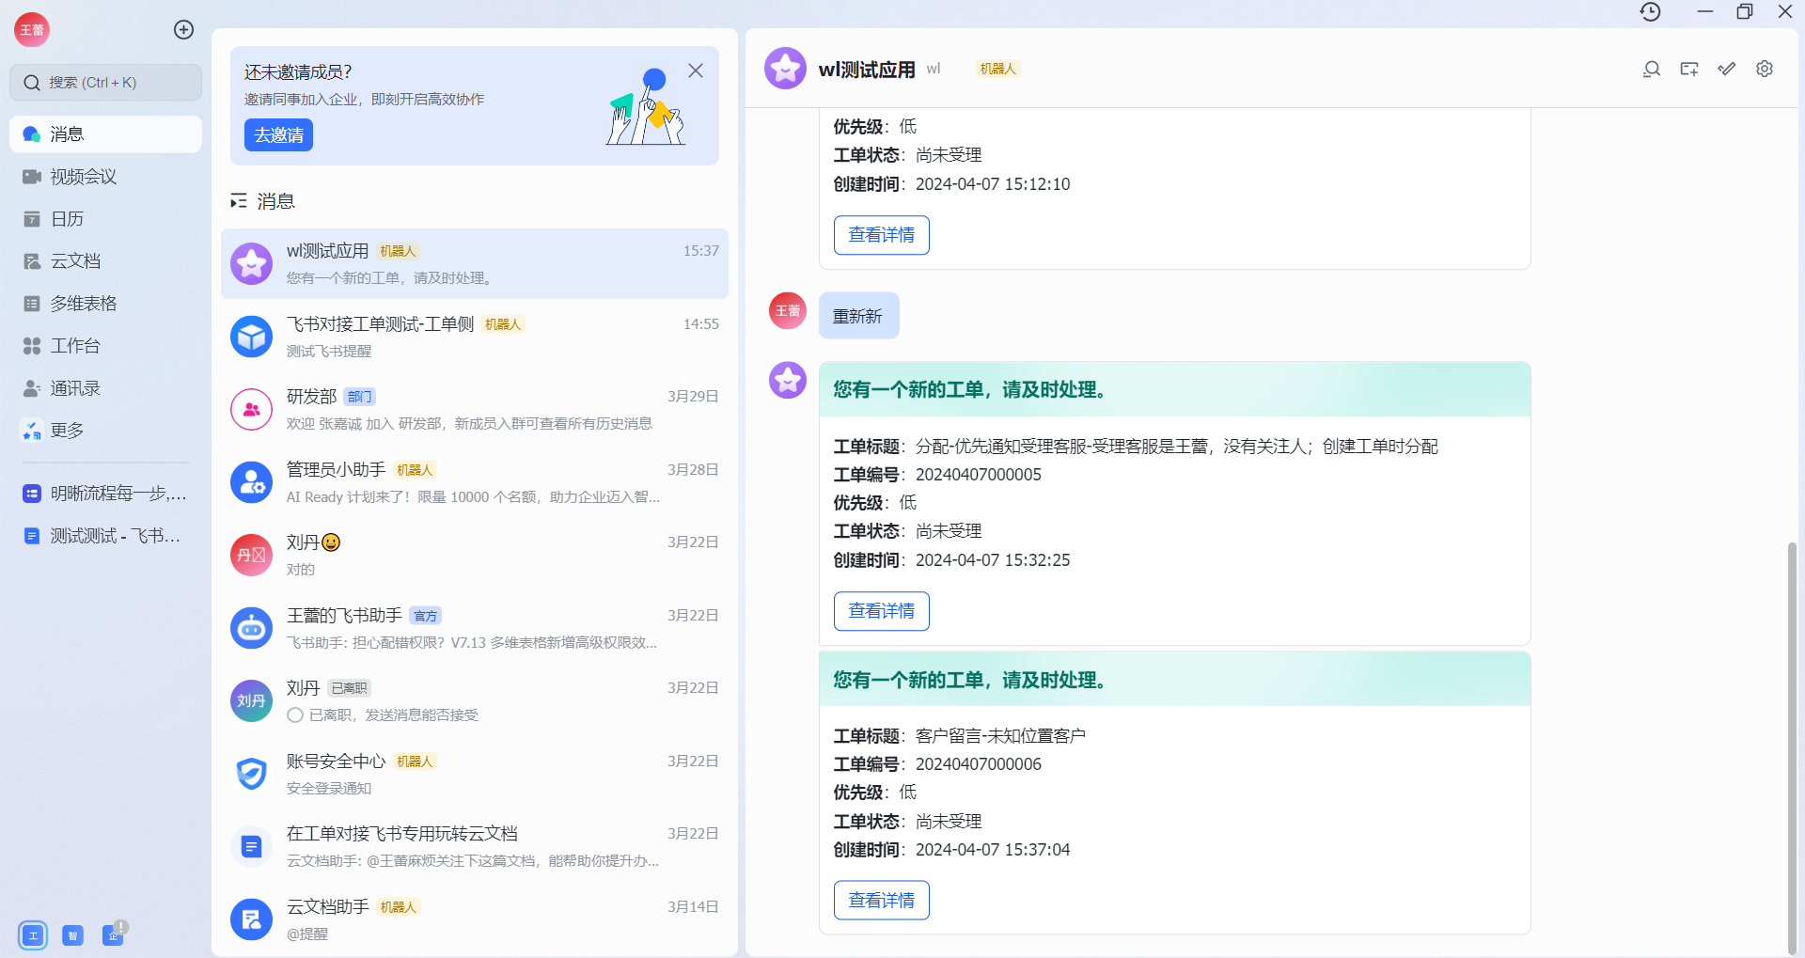Open 云文档助手 conversation
The width and height of the screenshot is (1805, 958).
pyautogui.click(x=475, y=919)
